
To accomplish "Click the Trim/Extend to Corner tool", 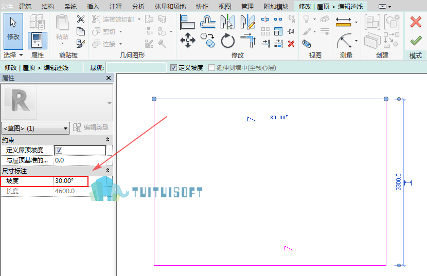I will point(248,41).
